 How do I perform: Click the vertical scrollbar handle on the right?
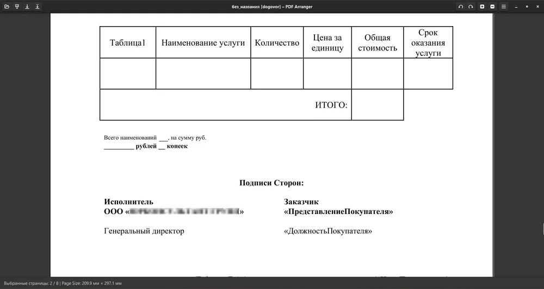click(542, 228)
